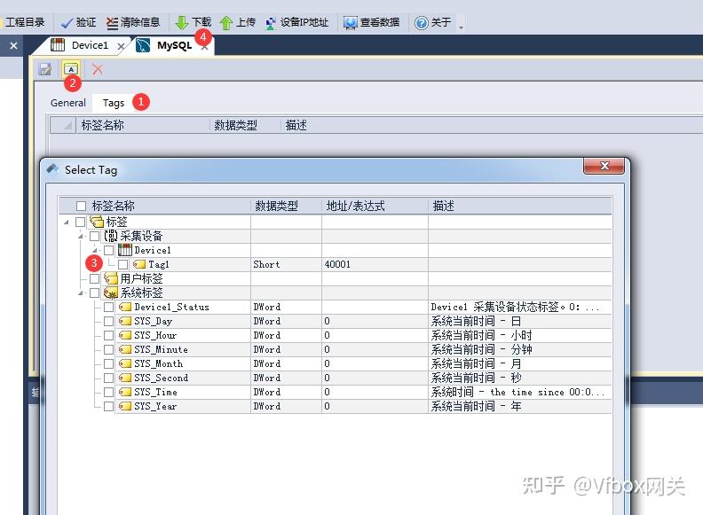Click the view data monitor icon
Viewport: 703px width, 515px height.
[350, 22]
